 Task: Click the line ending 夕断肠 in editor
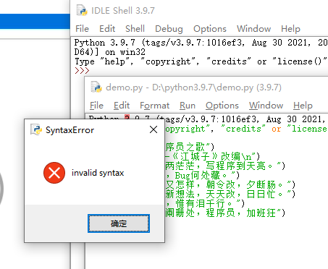click(x=230, y=184)
